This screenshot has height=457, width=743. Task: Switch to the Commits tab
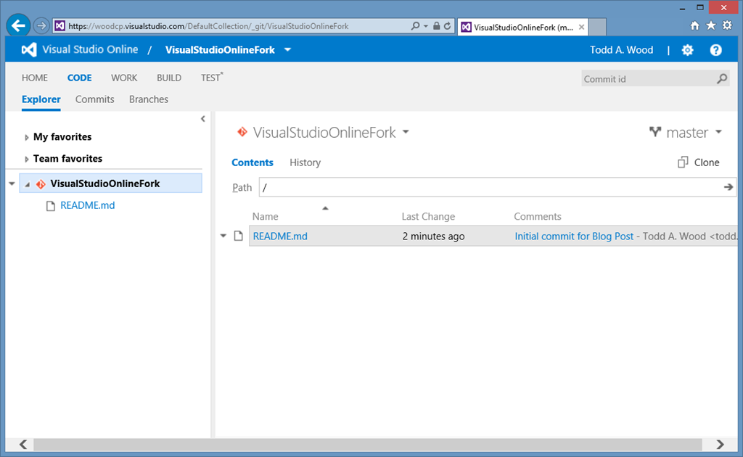(95, 99)
